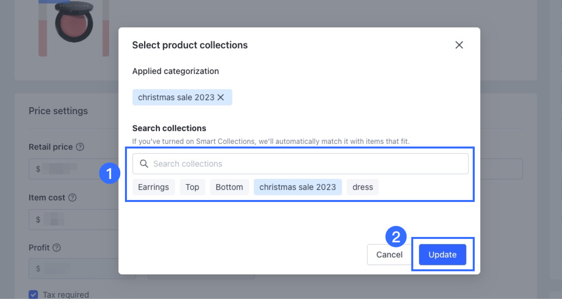The image size is (562, 299).
Task: Open Item cost help icon
Action: 72,198
